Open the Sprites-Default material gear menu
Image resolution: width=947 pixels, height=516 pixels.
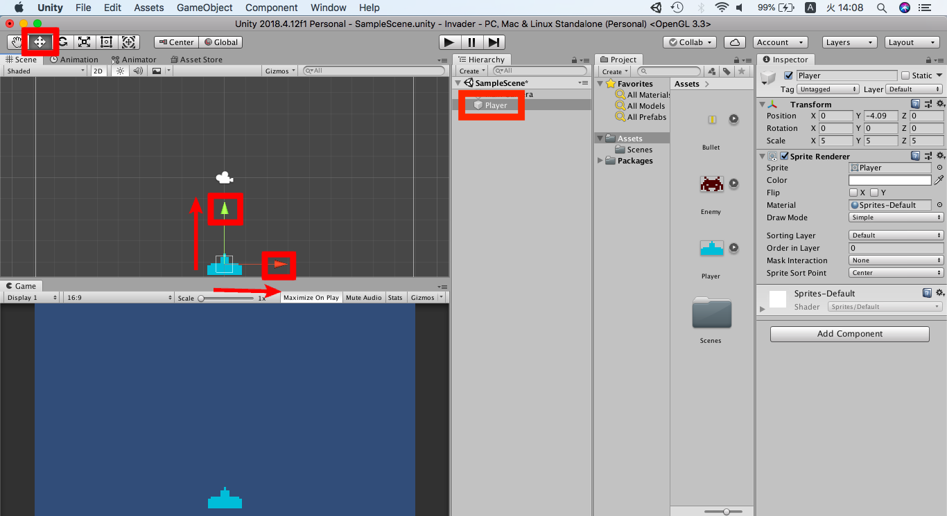point(940,293)
